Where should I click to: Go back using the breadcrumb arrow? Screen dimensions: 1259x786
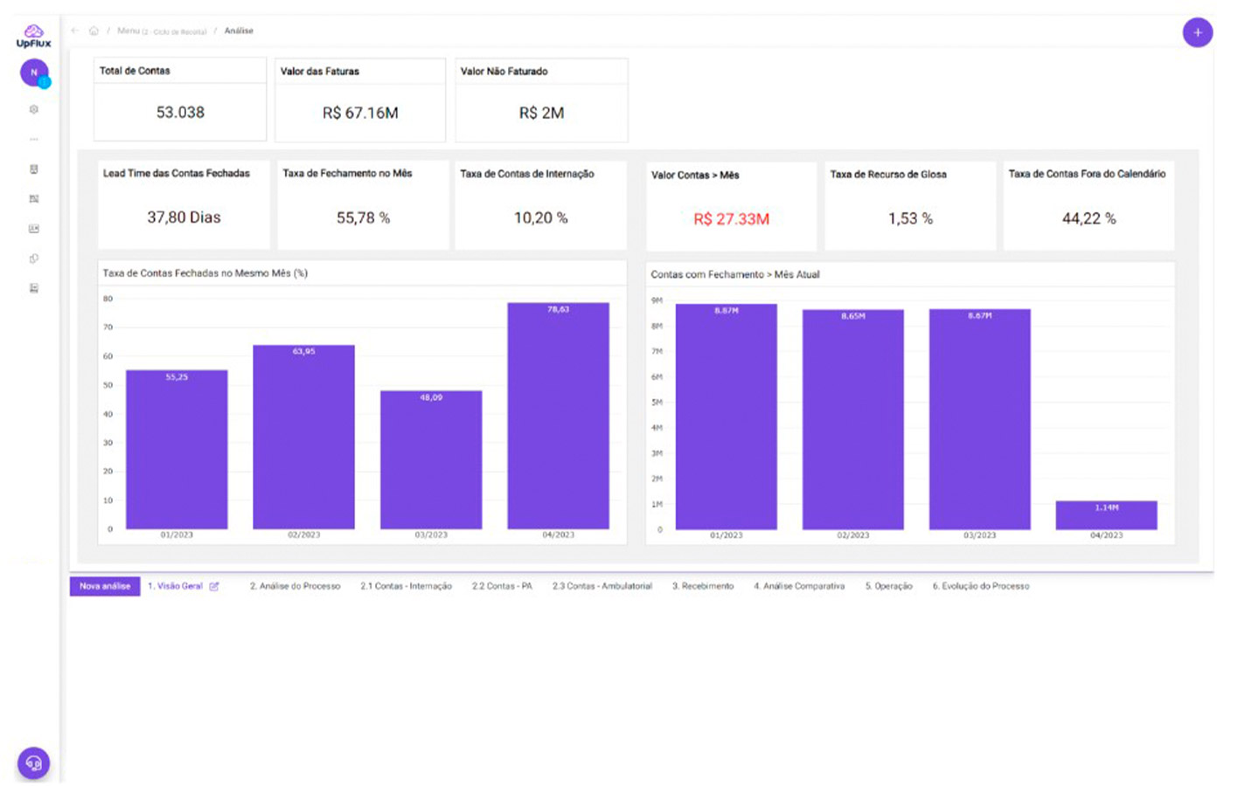[75, 31]
